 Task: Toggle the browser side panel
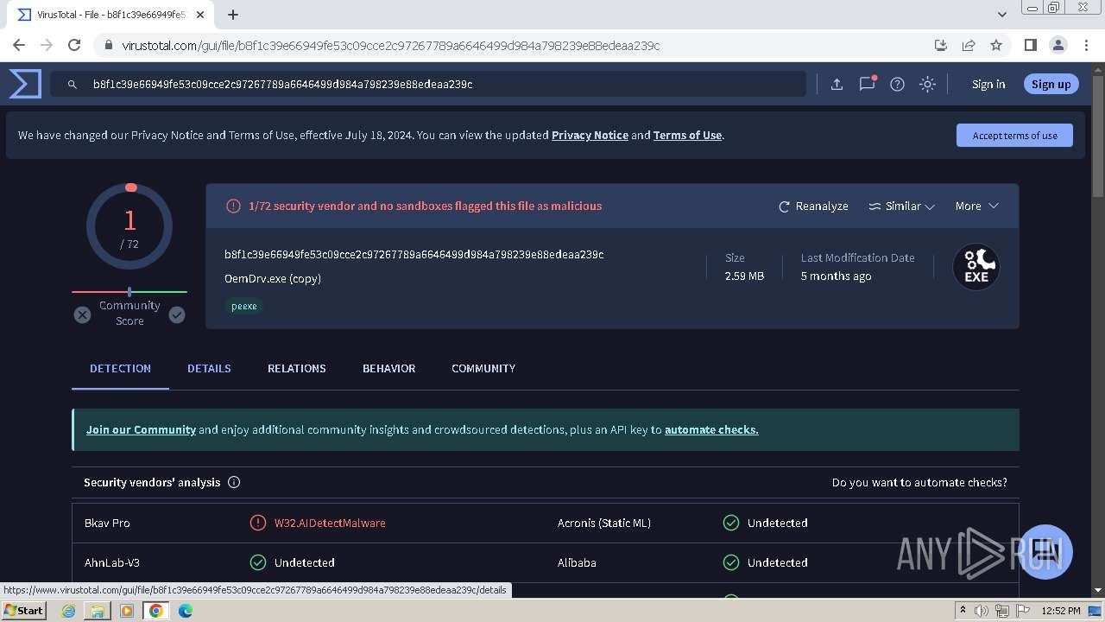(1030, 45)
